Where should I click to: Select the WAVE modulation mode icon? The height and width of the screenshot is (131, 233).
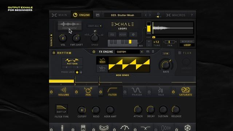pyautogui.click(x=102, y=60)
